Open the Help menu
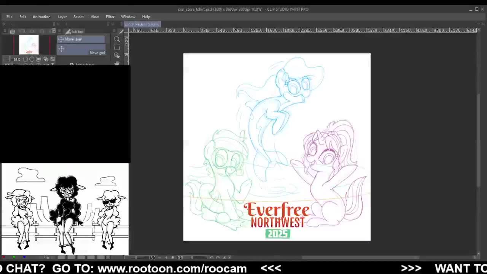This screenshot has width=487, height=274. pos(146,17)
